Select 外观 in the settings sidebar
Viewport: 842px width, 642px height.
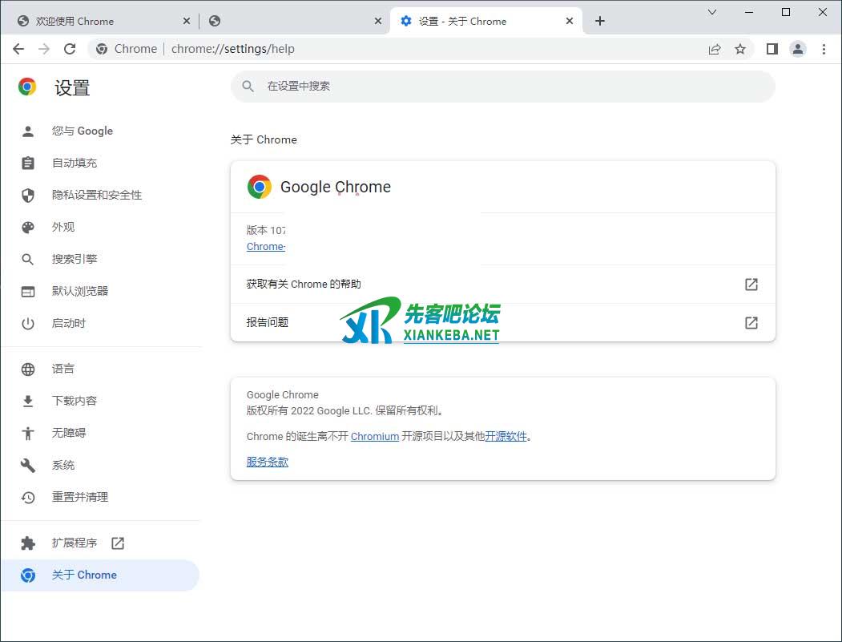pos(63,227)
